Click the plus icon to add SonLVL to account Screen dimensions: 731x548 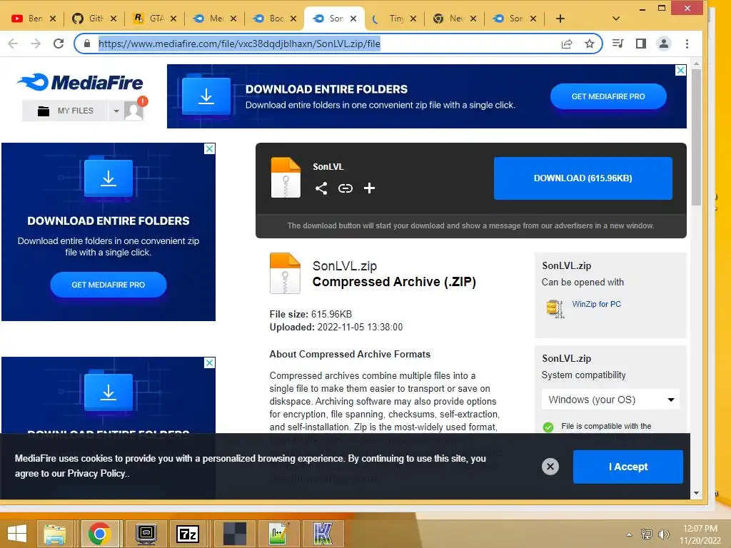click(x=369, y=188)
